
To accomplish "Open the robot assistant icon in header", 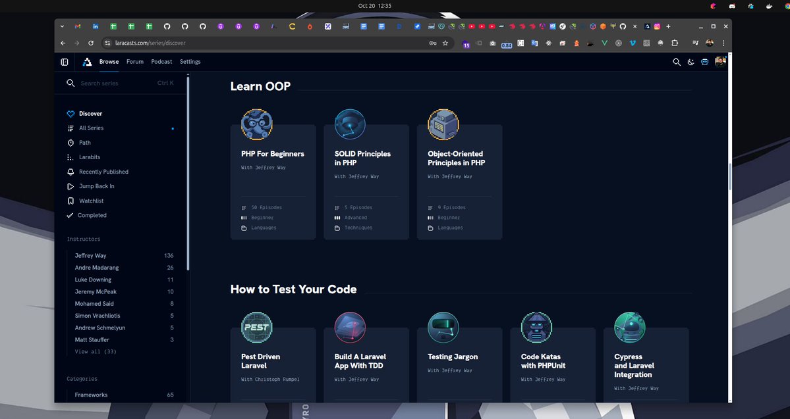I will coord(705,62).
